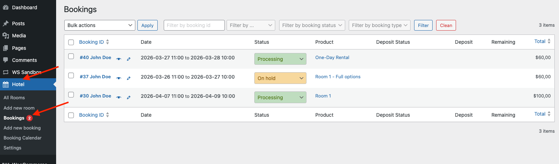This screenshot has height=164, width=559.
Task: Expand the On hold status dropdown
Action: [x=280, y=78]
